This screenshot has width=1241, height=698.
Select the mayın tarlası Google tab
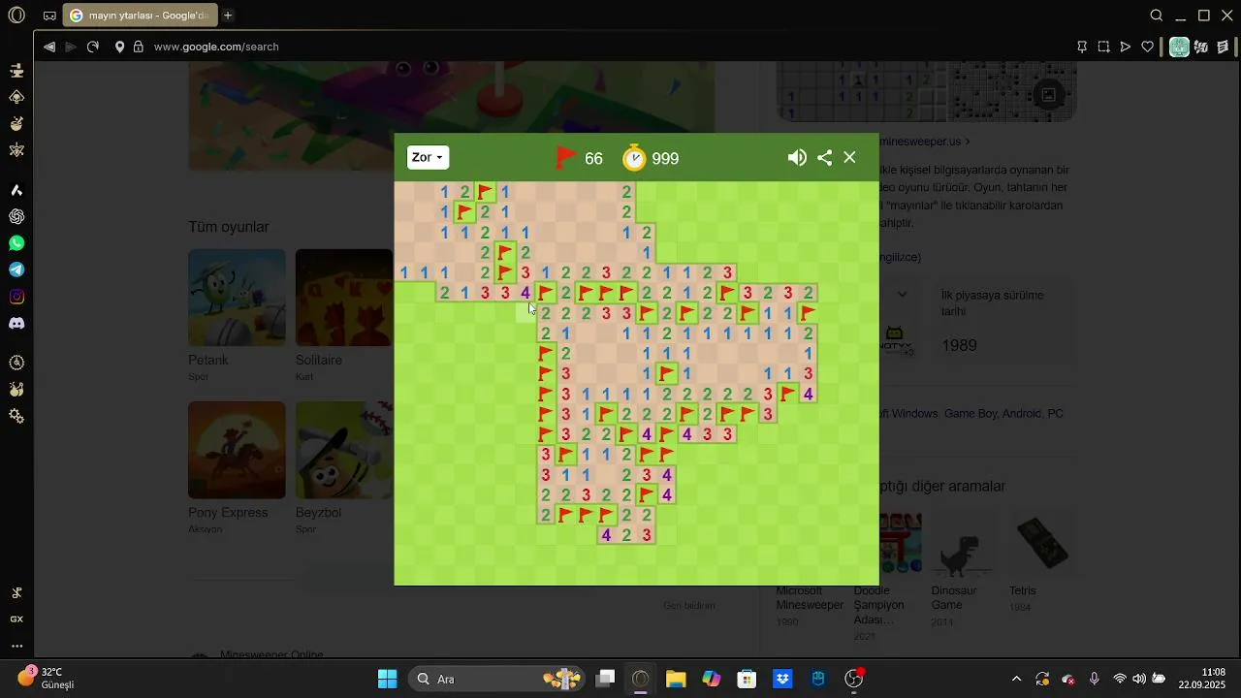pos(141,16)
